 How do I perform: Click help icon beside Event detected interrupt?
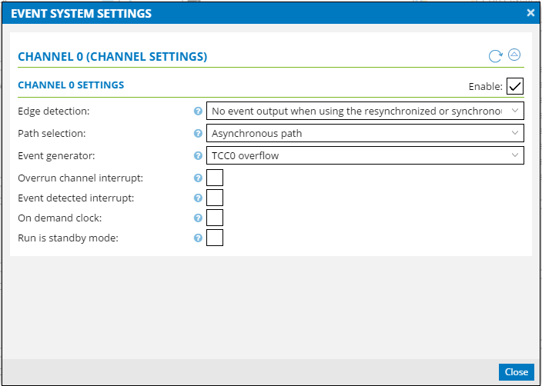point(198,198)
